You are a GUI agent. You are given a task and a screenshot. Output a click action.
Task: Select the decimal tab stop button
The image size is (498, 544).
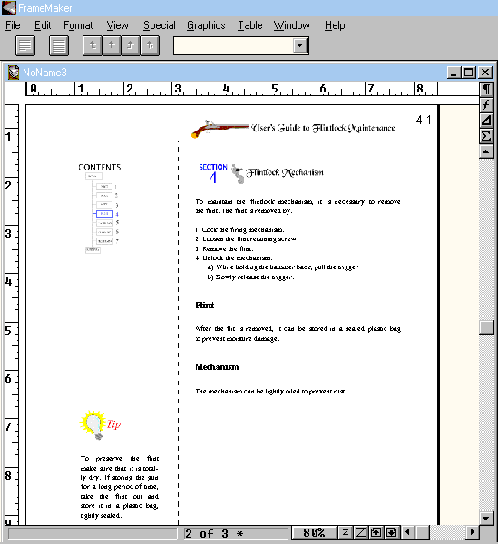(150, 46)
